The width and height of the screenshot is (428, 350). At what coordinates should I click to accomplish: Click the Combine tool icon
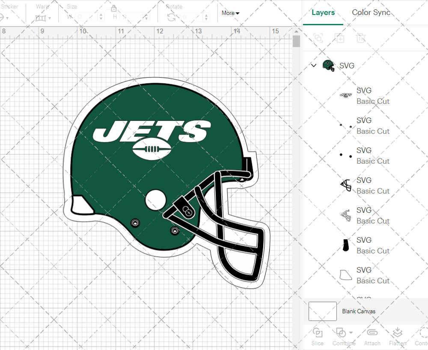[341, 332]
